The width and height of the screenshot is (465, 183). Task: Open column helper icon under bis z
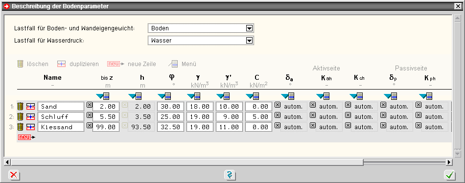(103, 96)
